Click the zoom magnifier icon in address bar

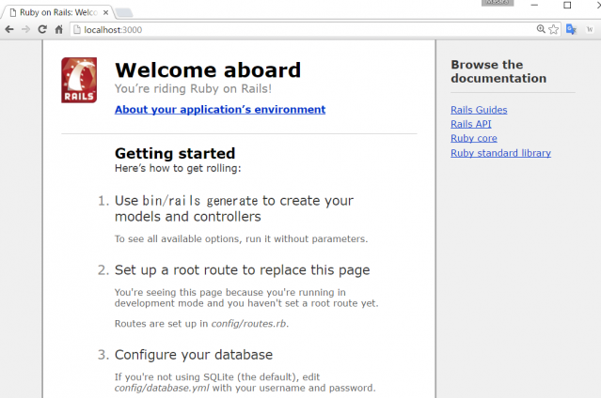(x=541, y=29)
